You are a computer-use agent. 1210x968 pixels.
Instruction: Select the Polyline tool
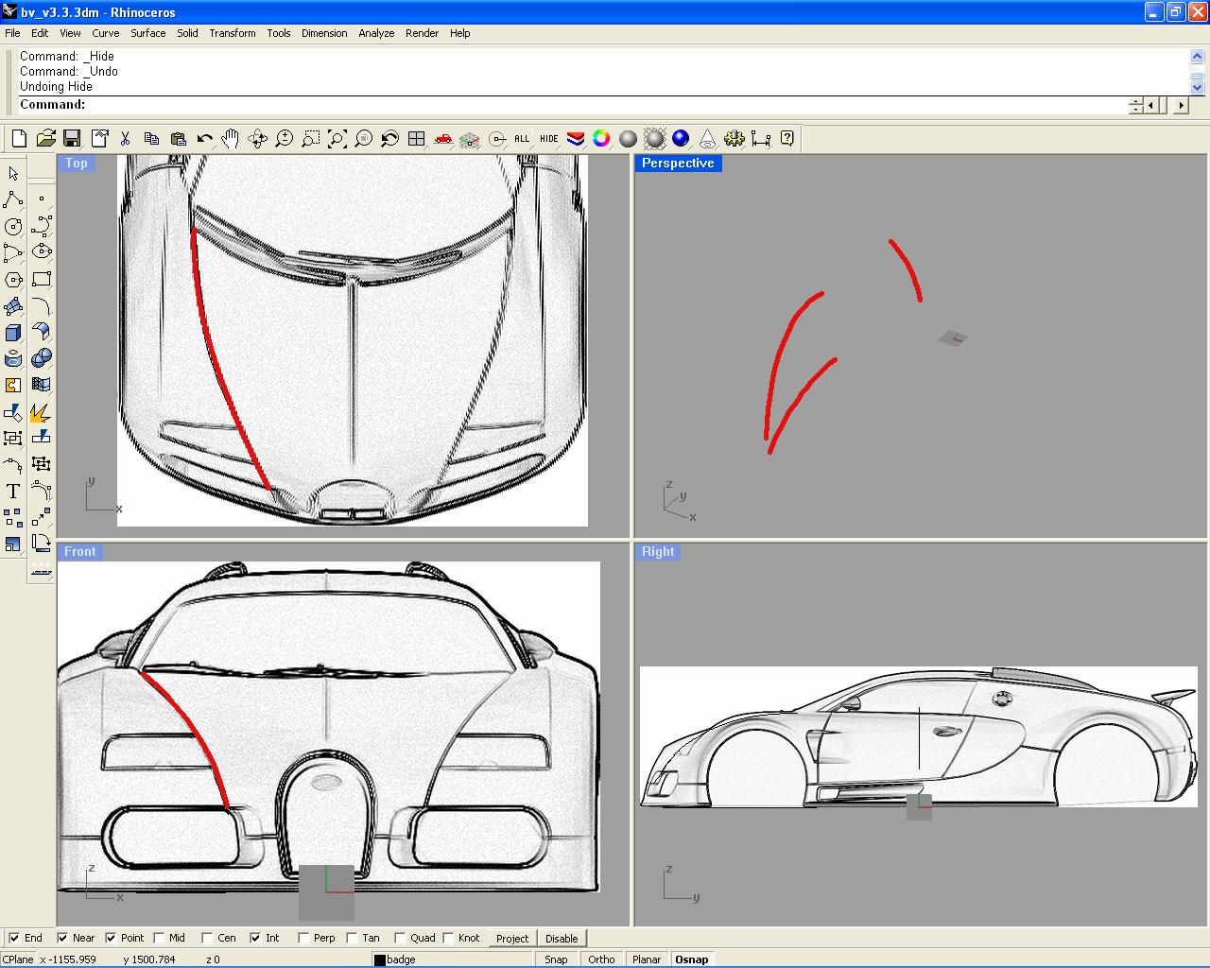(13, 199)
